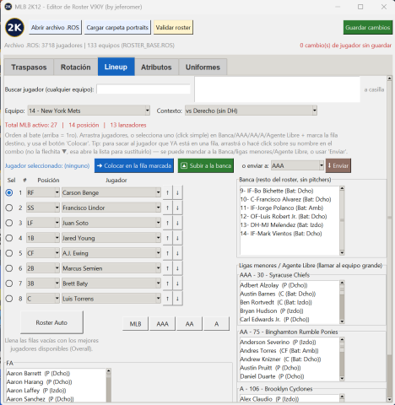Move Carson Benge down with arrow
395x405 pixels.
(177, 192)
